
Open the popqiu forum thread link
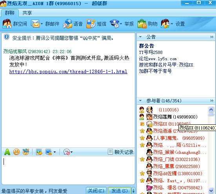point(68,72)
